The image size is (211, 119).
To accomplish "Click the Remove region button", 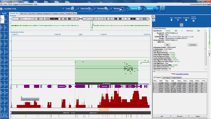I will click(180, 116).
